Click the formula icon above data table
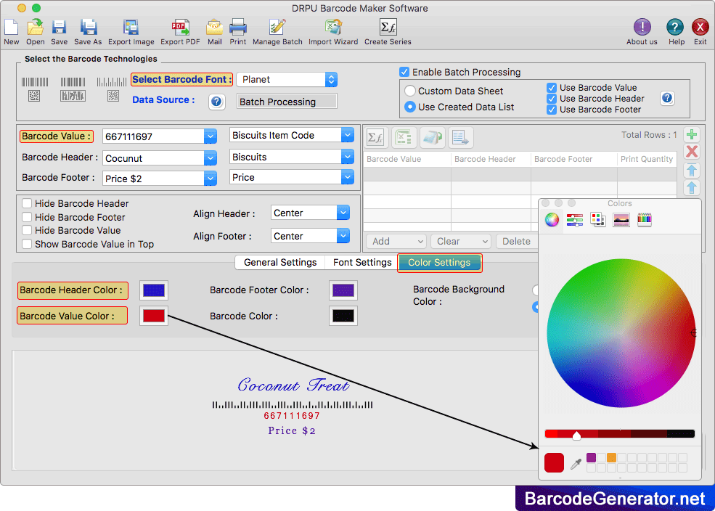Image resolution: width=715 pixels, height=511 pixels. tap(376, 138)
